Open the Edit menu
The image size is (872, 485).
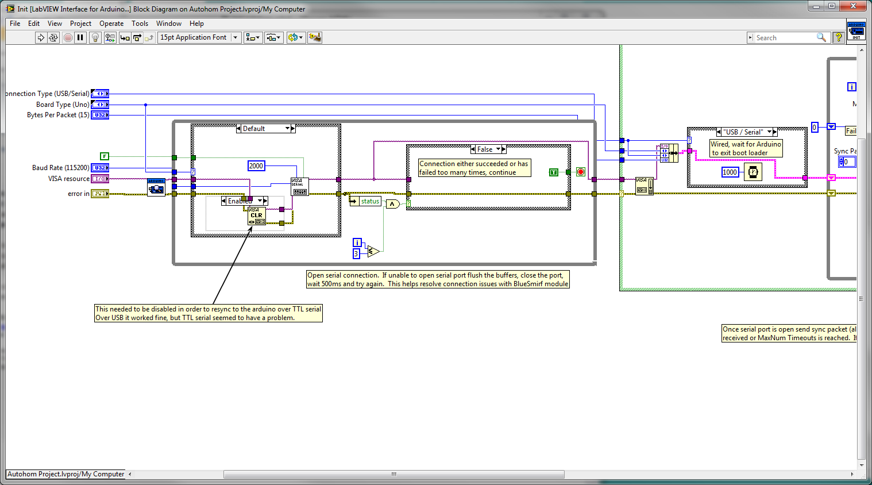click(x=34, y=24)
